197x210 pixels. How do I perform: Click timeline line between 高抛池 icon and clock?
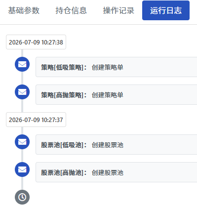click(x=22, y=183)
